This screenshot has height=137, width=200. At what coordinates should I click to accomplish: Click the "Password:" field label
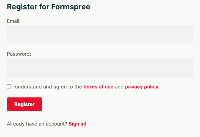point(19,54)
